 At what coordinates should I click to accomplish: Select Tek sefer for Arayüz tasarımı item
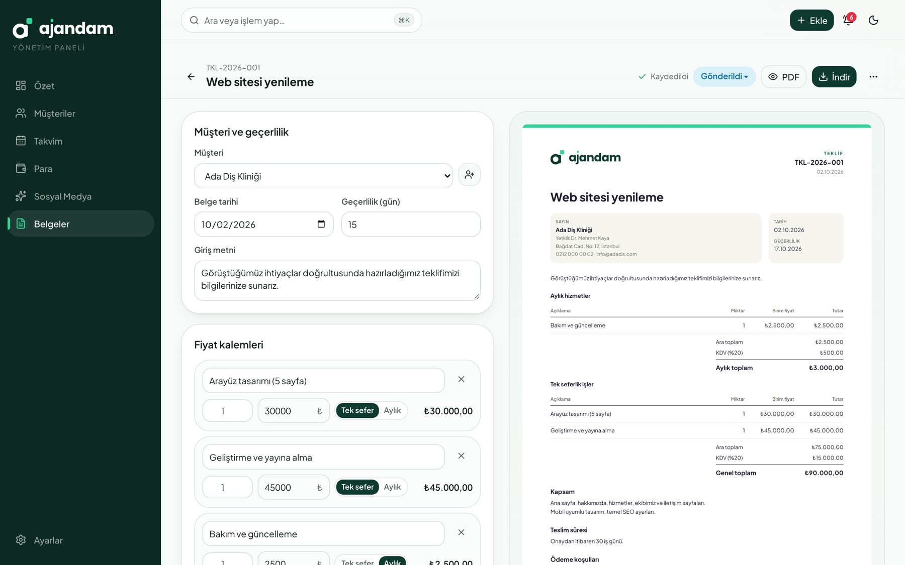click(357, 410)
